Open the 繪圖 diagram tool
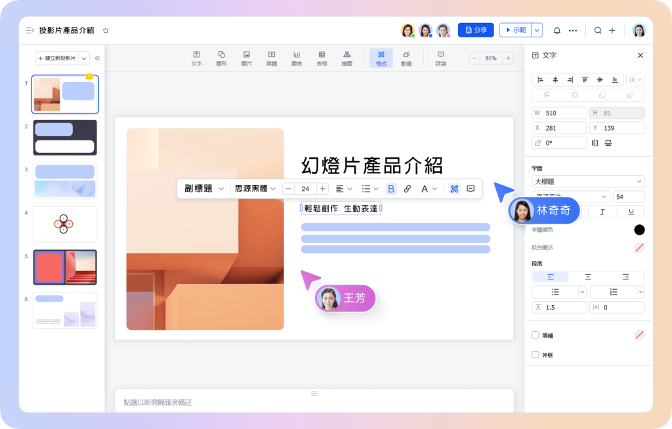Image resolution: width=672 pixels, height=429 pixels. tap(346, 58)
